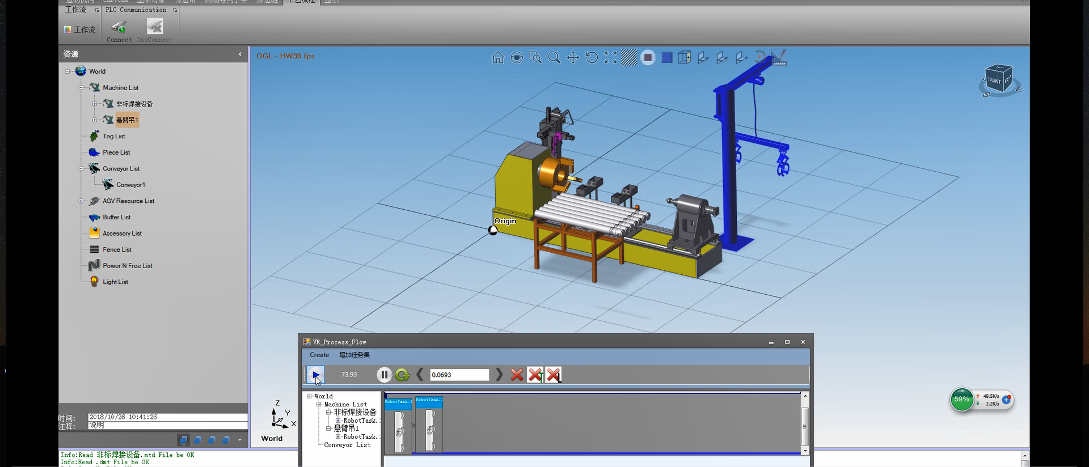The image size is (1089, 467).
Task: Collapse the Conveyor List tree node
Action: [x=81, y=168]
